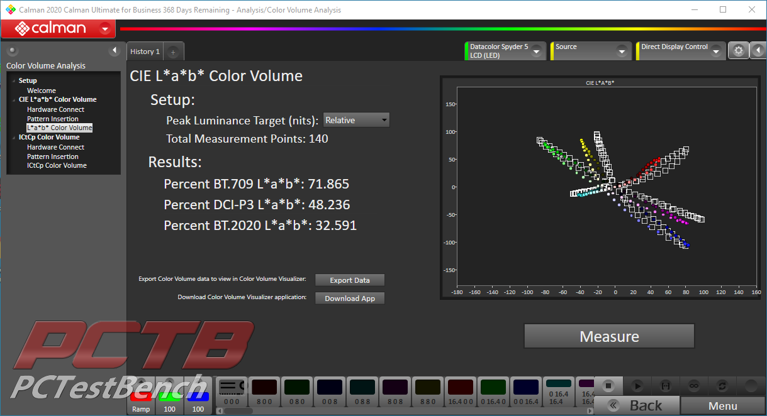Open settings gear icon
767x416 pixels.
[x=739, y=51]
